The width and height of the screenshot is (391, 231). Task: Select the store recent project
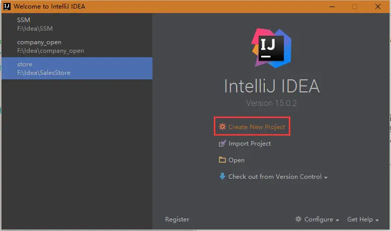(x=77, y=68)
